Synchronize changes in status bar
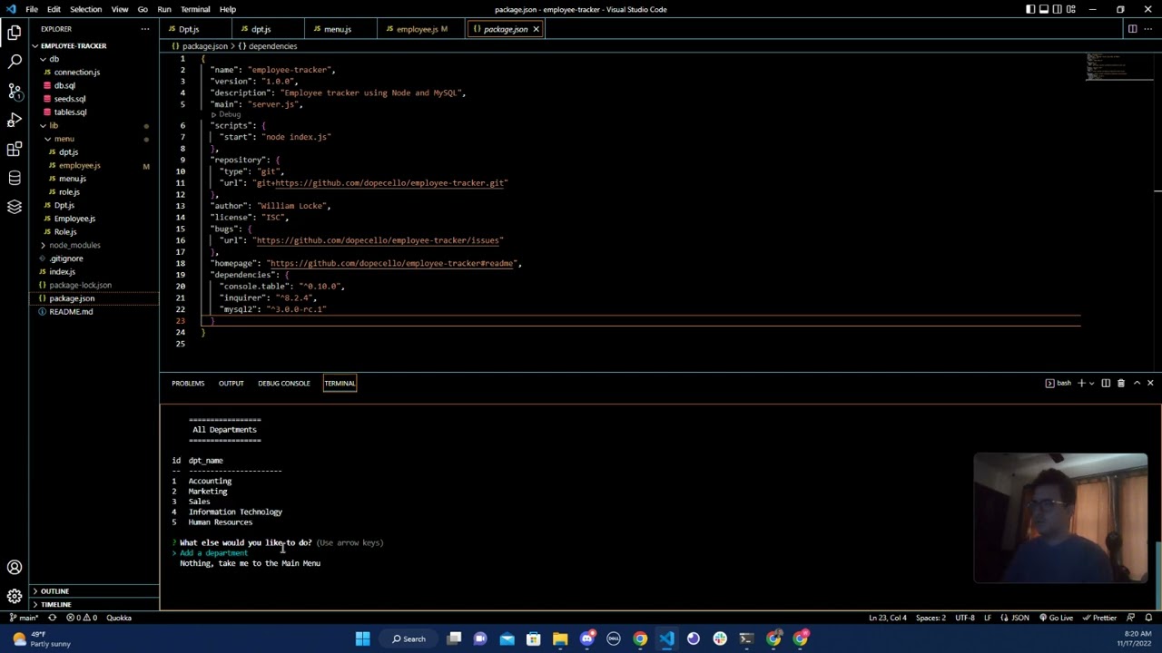Viewport: 1162px width, 653px height. (x=52, y=618)
